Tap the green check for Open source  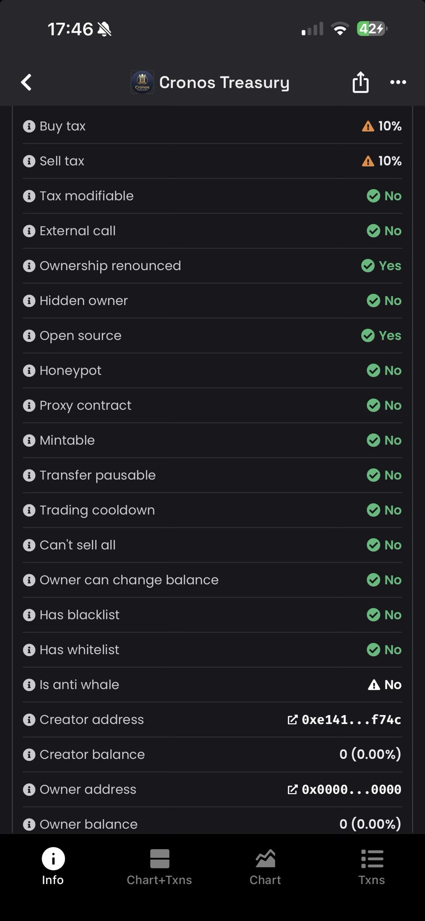click(x=368, y=335)
